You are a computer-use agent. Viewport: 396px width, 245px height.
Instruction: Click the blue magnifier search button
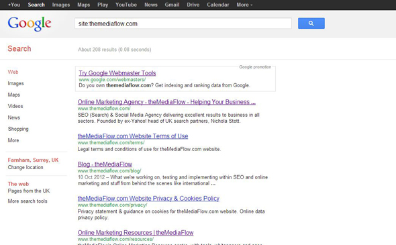click(311, 23)
